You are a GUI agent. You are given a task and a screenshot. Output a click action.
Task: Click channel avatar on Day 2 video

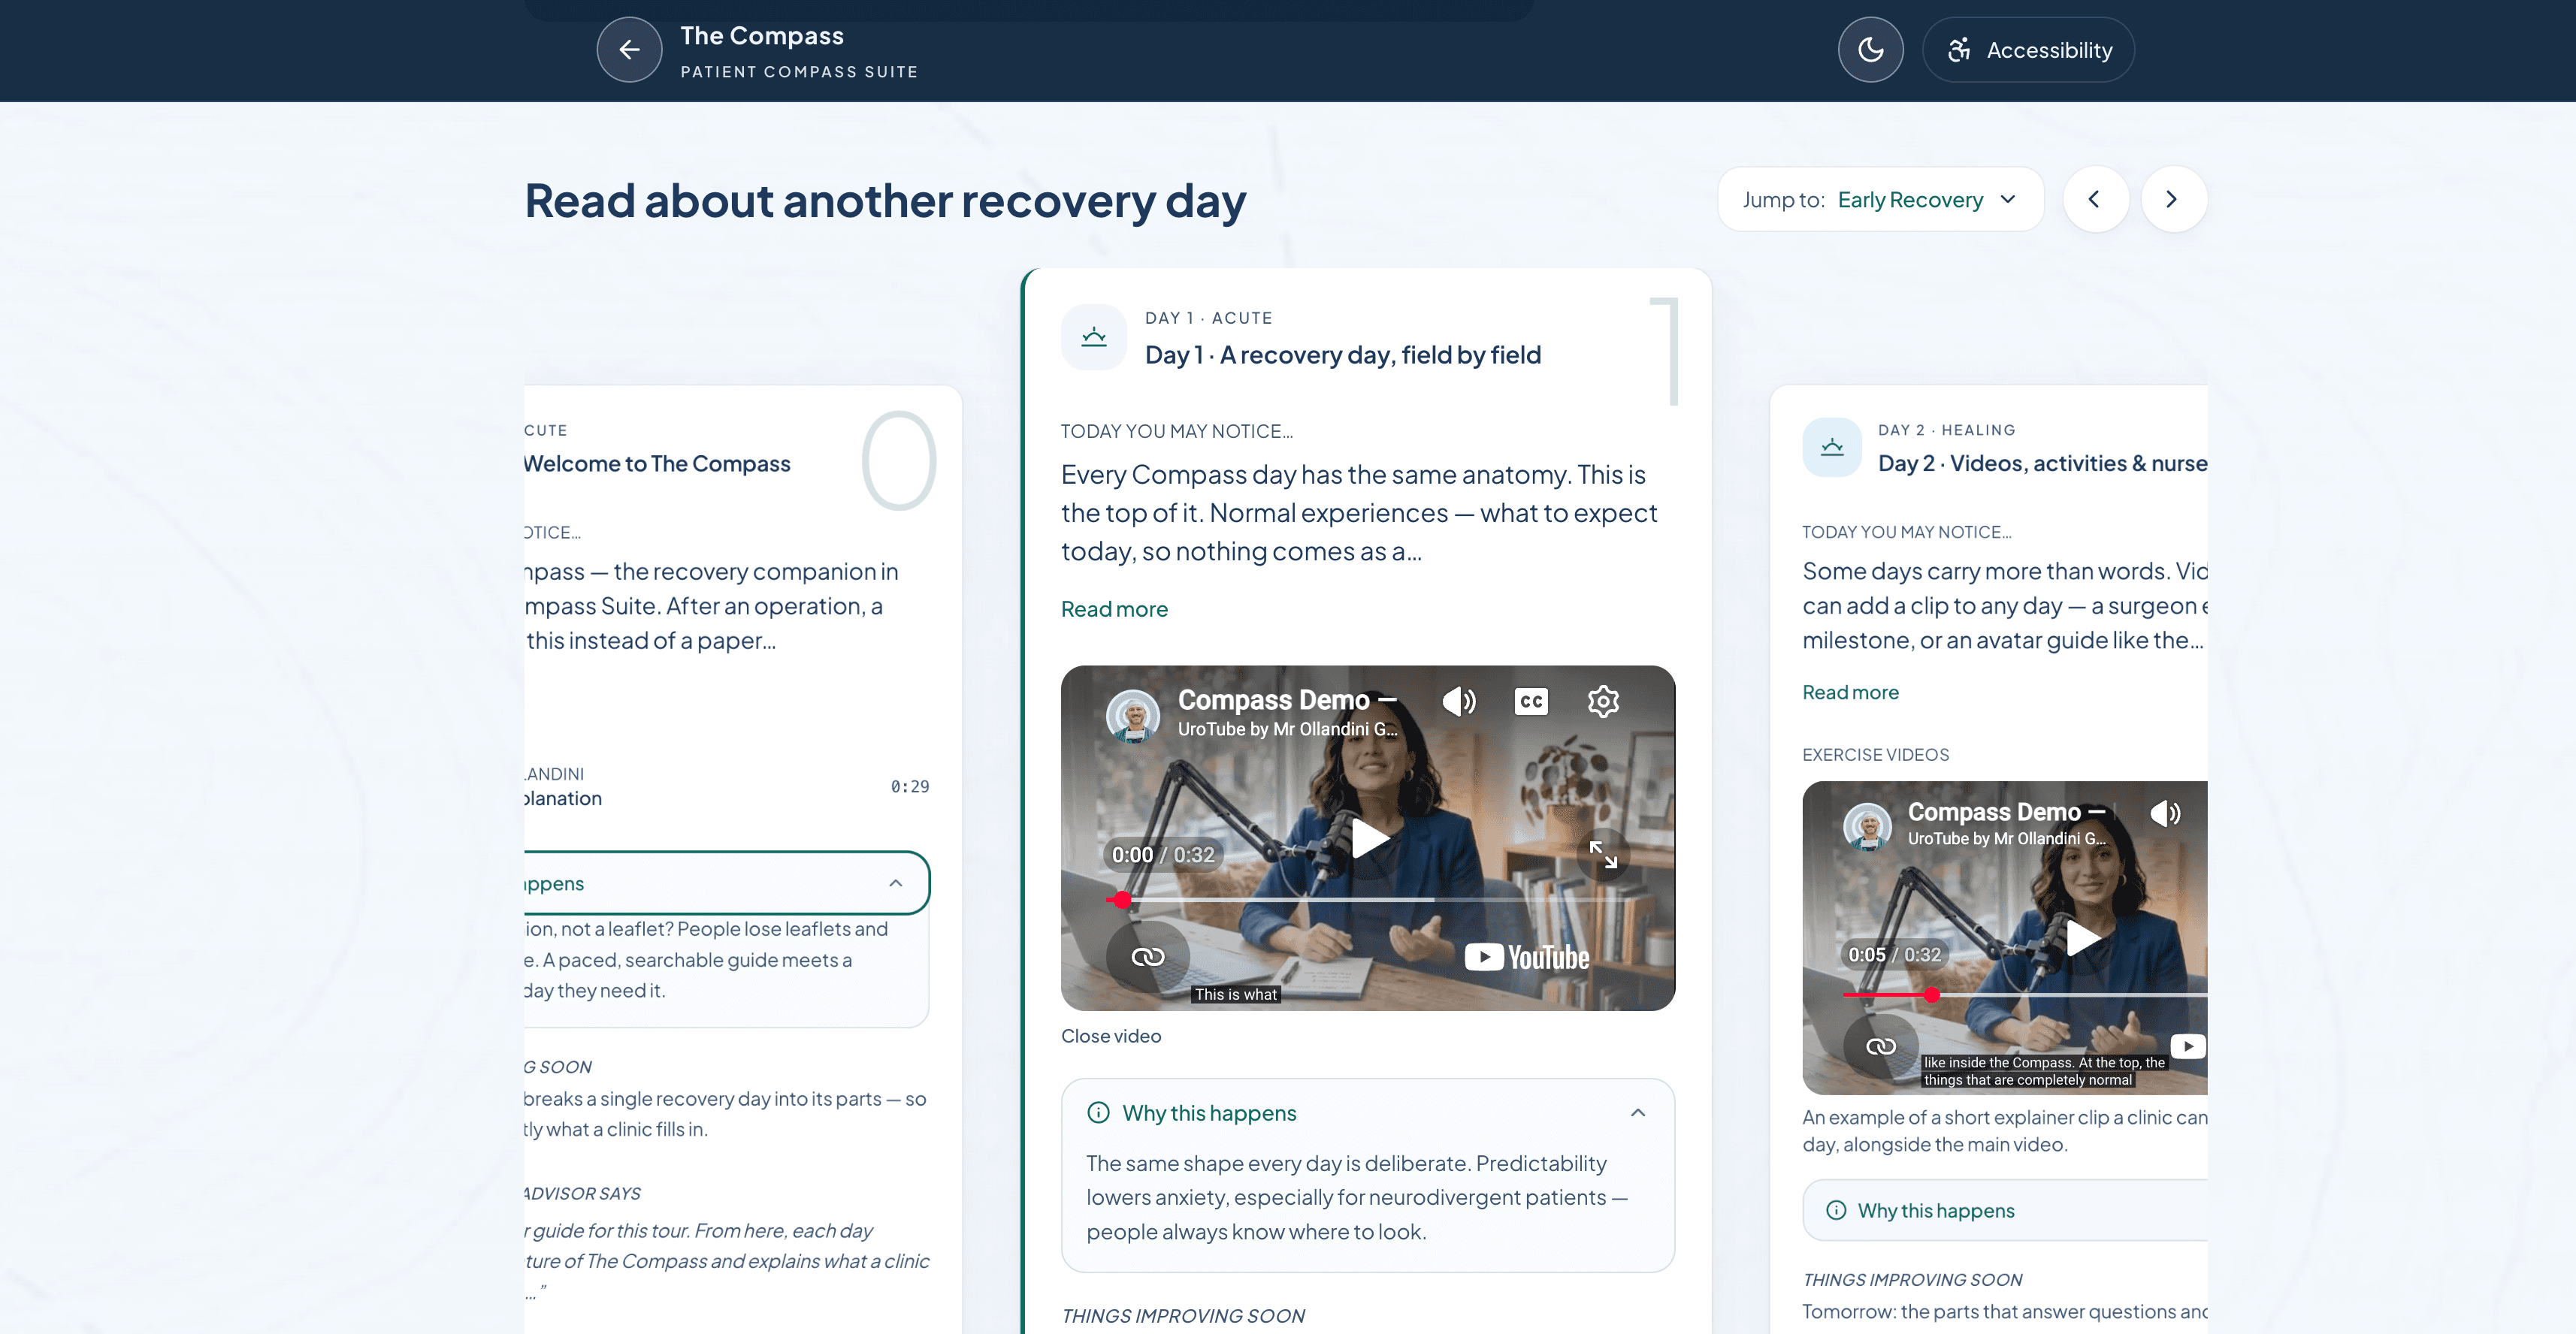tap(1867, 826)
